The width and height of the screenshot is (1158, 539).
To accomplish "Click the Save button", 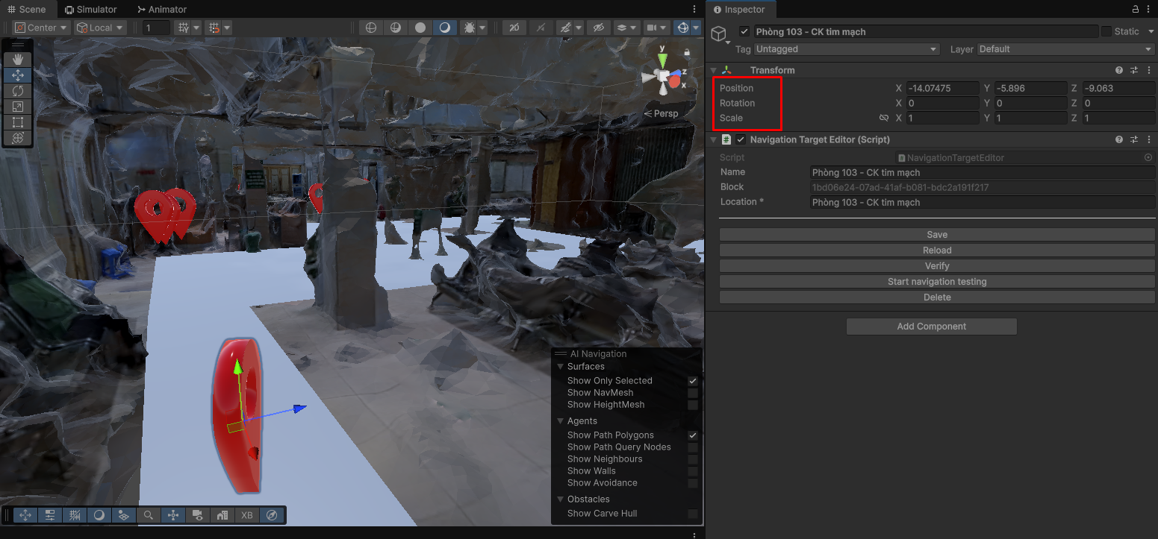I will pyautogui.click(x=936, y=235).
